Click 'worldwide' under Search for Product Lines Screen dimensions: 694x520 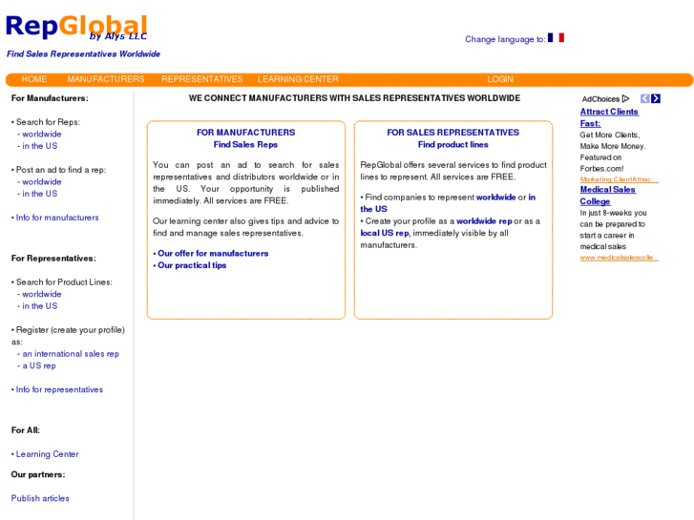coord(42,294)
